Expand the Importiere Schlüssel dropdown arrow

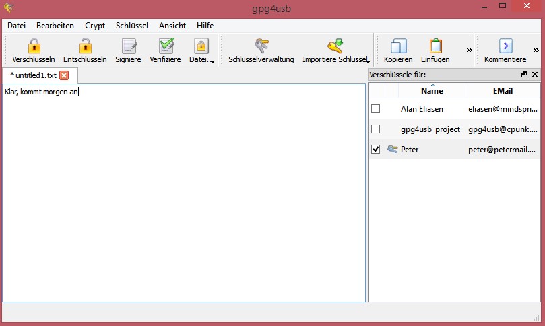tap(368, 61)
